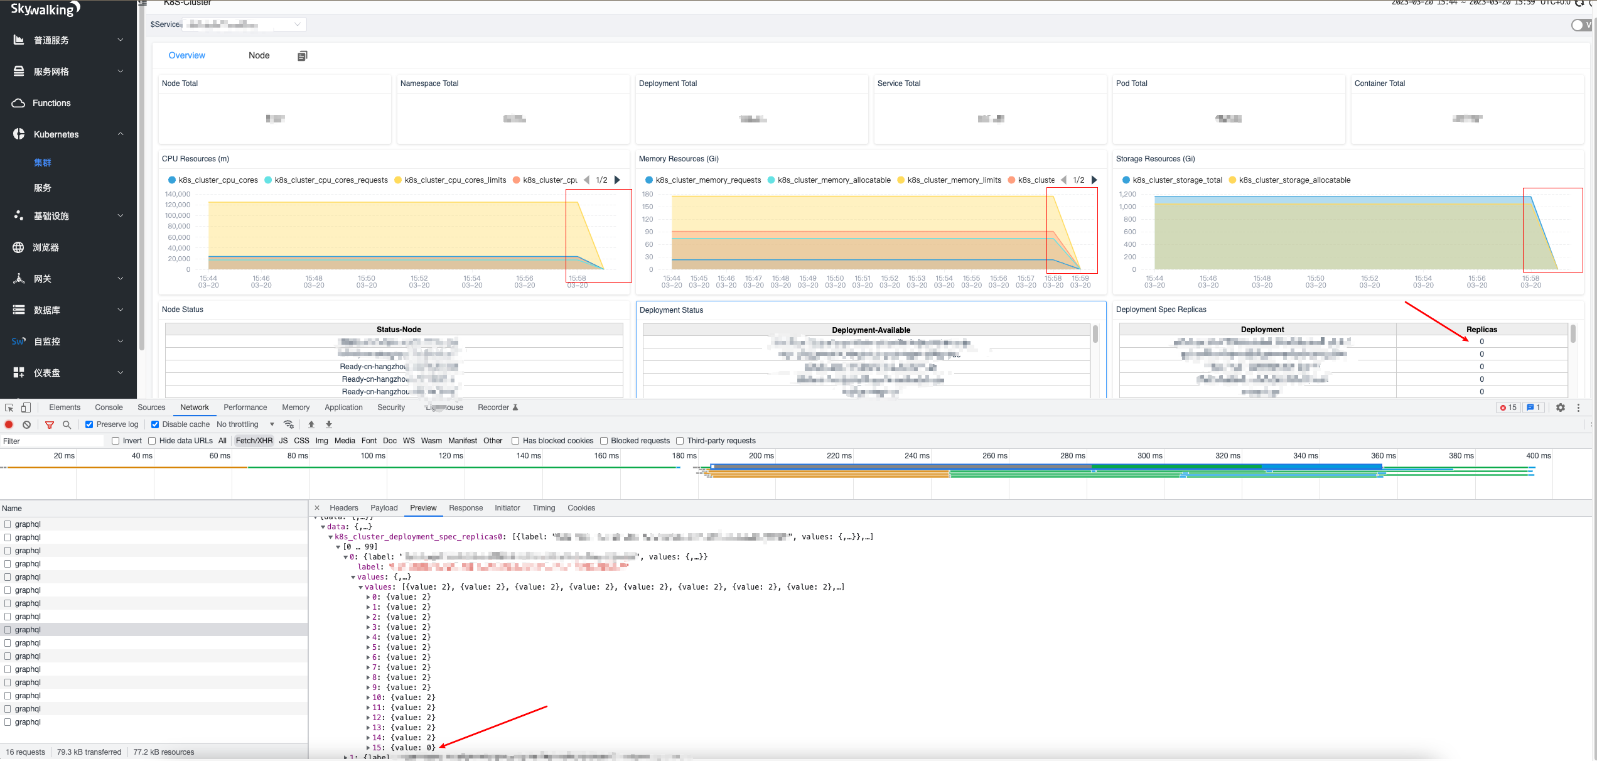The width and height of the screenshot is (1597, 761).
Task: Open the 服务 sidebar link
Action: click(x=43, y=188)
